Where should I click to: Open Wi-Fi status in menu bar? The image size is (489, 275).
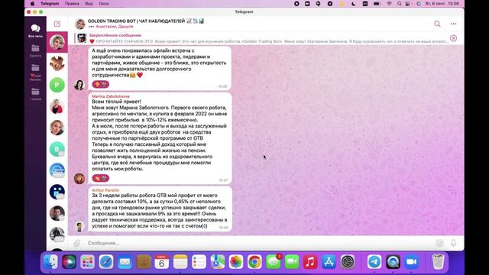[389, 3]
